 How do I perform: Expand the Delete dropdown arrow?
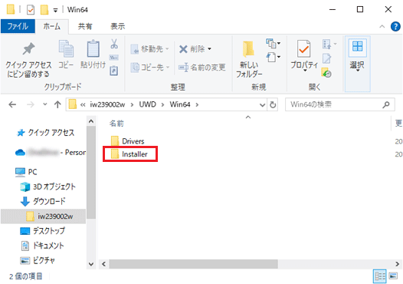(x=209, y=48)
